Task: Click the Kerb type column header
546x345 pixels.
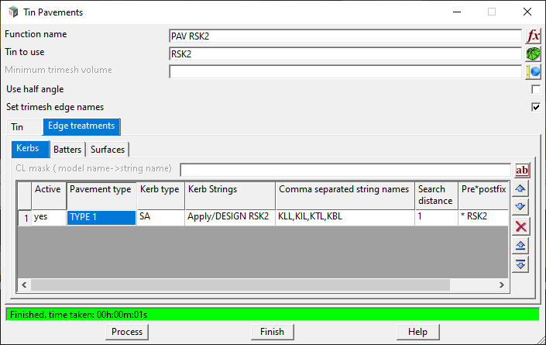Action: [x=160, y=195]
